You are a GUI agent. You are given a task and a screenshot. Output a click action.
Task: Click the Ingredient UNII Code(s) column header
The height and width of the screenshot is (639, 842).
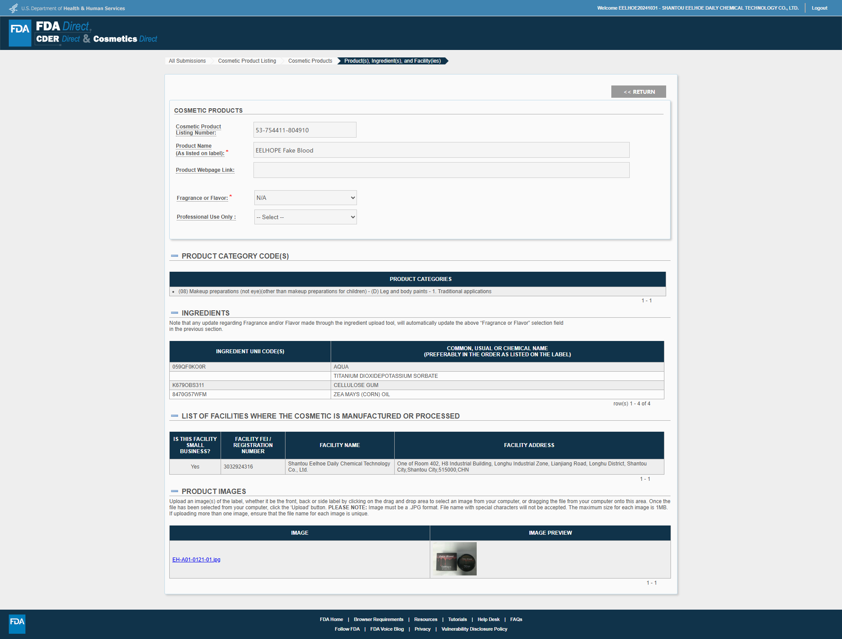pyautogui.click(x=250, y=351)
